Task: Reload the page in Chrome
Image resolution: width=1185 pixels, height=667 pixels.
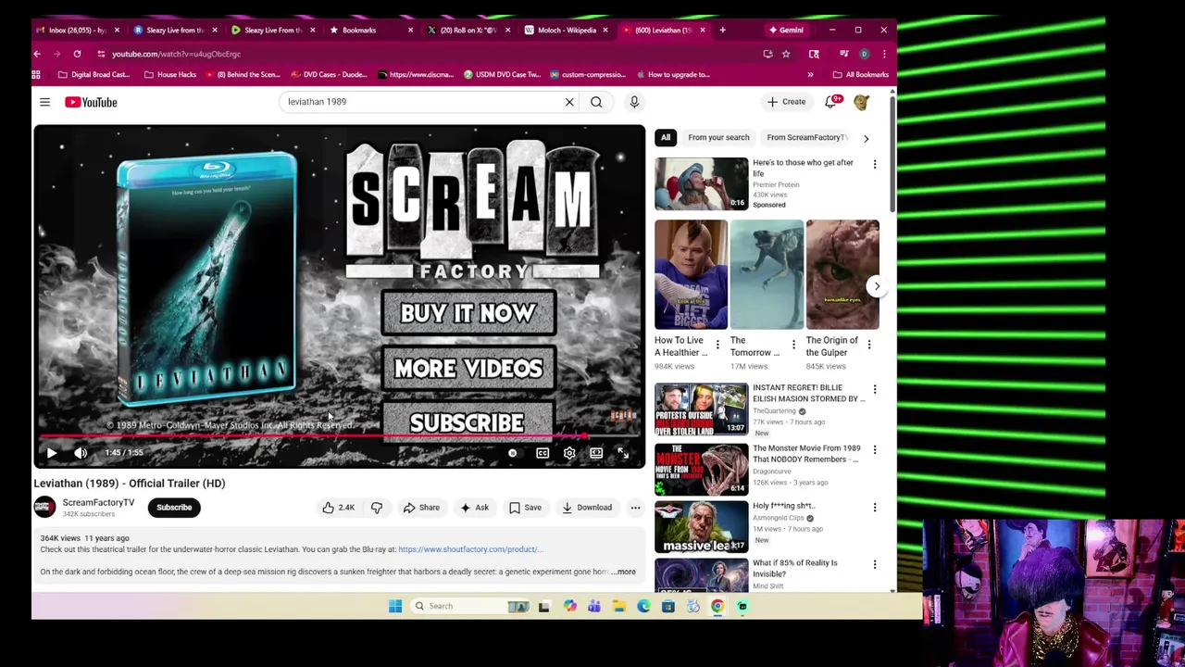Action: [x=77, y=54]
